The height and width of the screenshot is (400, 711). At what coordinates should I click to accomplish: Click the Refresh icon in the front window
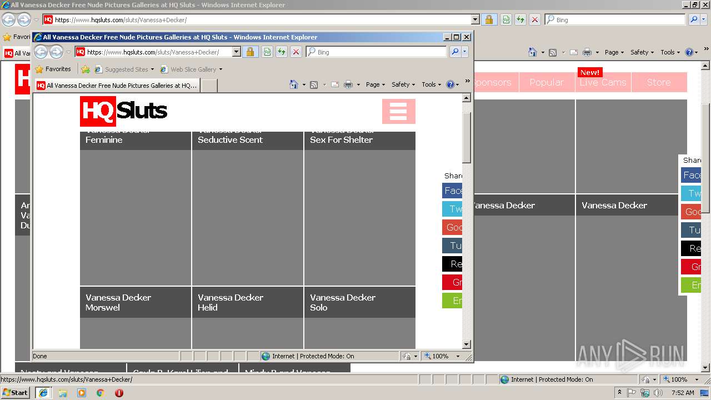[282, 52]
